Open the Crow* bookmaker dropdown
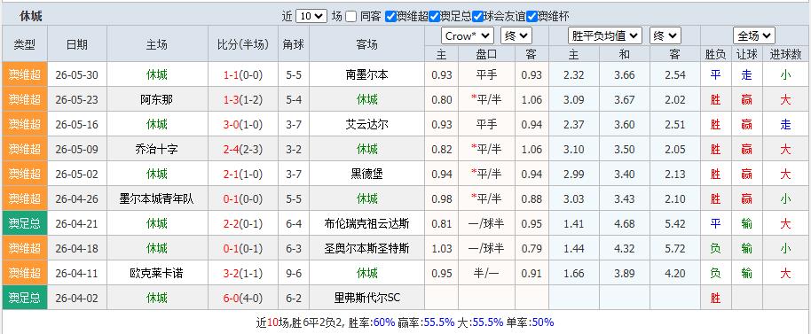This screenshot has width=811, height=334. point(468,36)
